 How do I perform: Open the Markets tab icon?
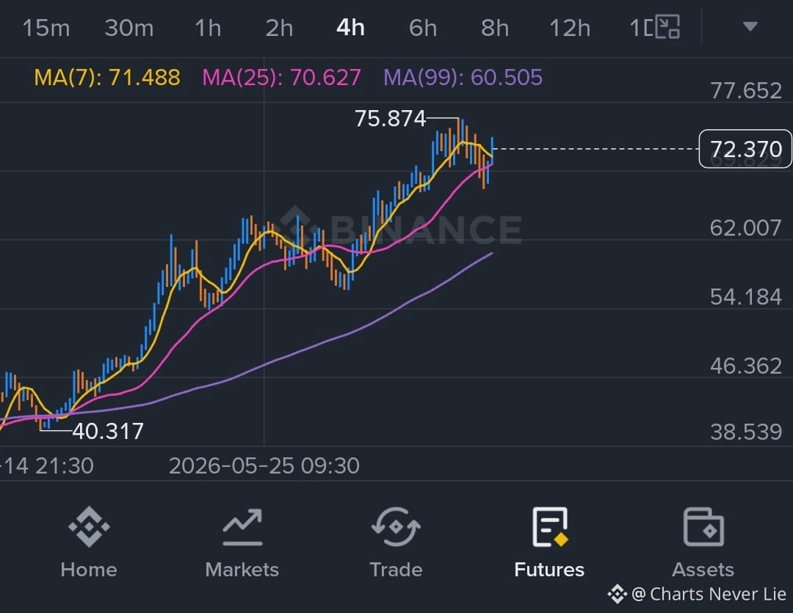(x=242, y=527)
